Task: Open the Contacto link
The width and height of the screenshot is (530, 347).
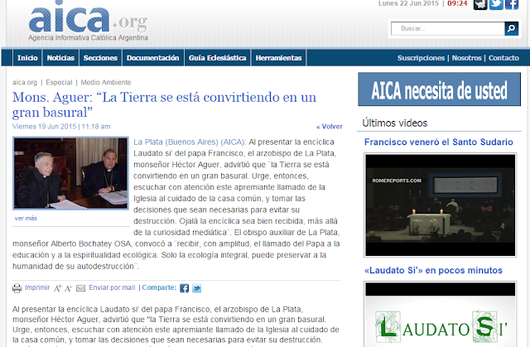Action: coord(503,58)
